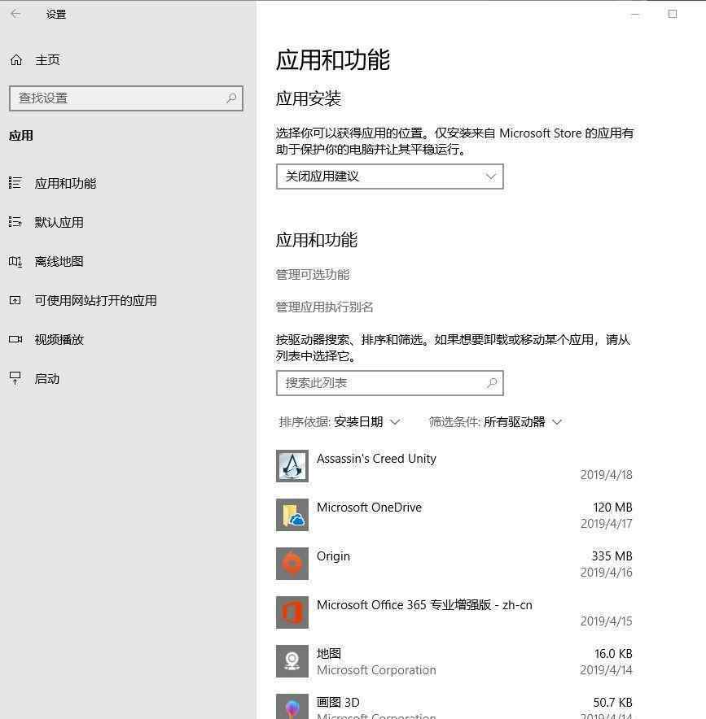Screen dimensions: 706x719
Task: Select 应用和功能 in the sidebar
Action: [66, 184]
